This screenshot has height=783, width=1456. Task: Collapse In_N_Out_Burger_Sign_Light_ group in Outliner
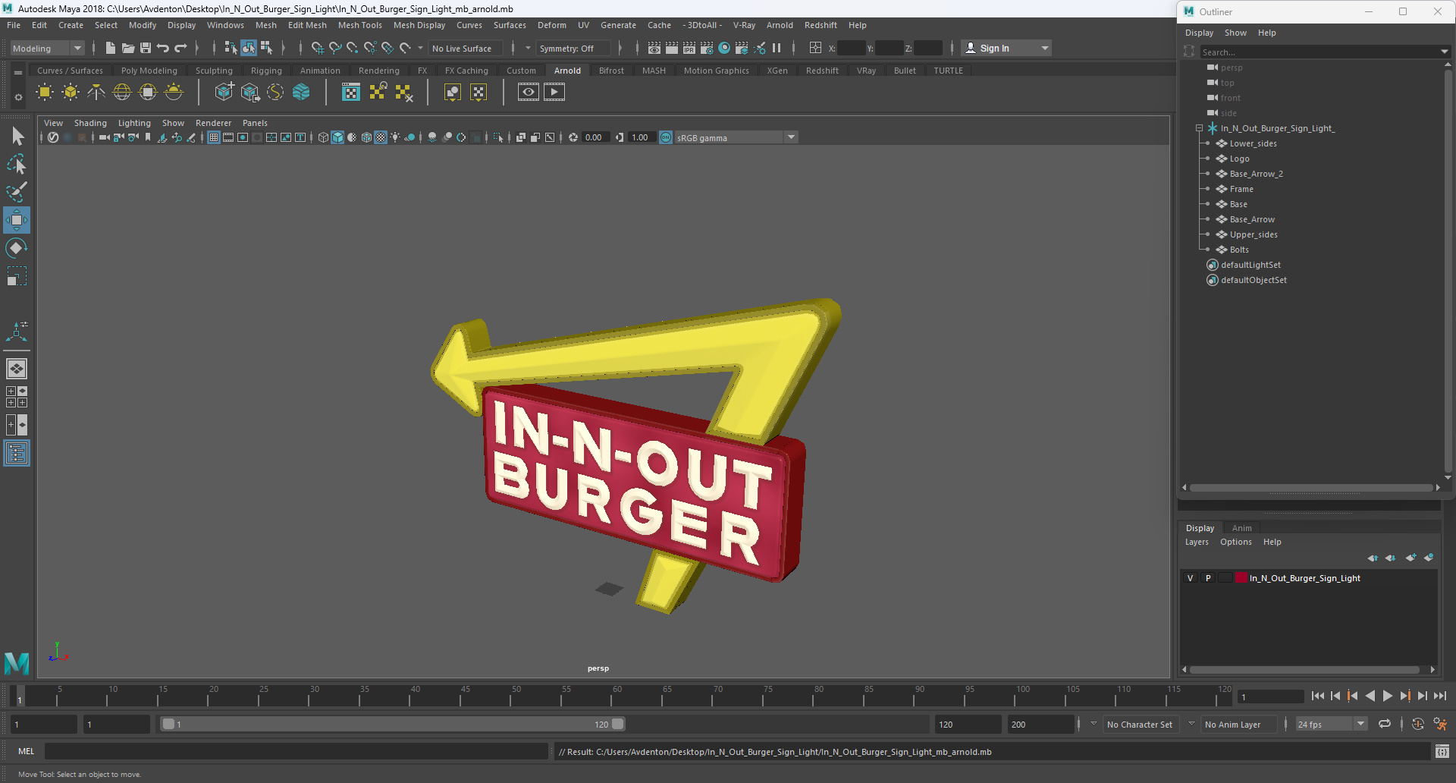pyautogui.click(x=1199, y=128)
